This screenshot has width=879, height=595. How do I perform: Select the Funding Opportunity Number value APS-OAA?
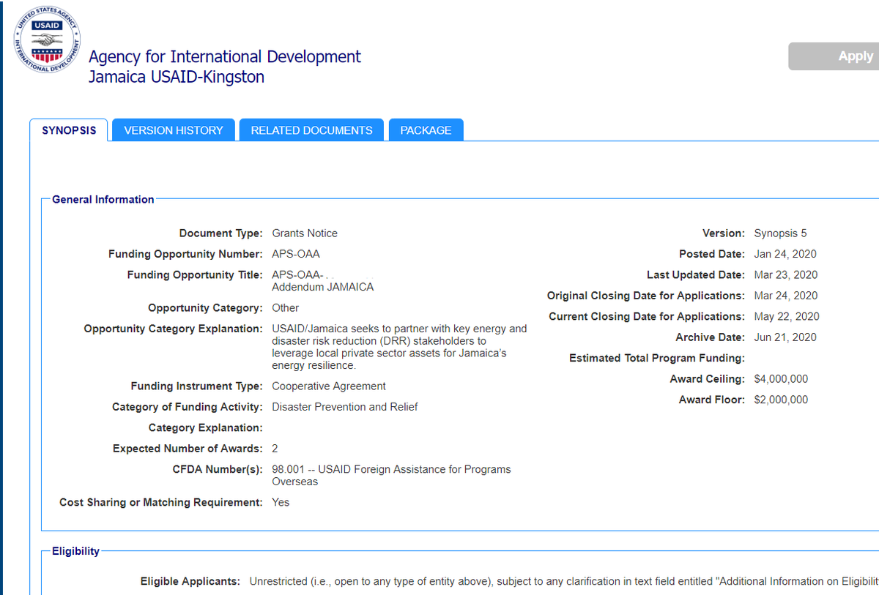point(296,254)
